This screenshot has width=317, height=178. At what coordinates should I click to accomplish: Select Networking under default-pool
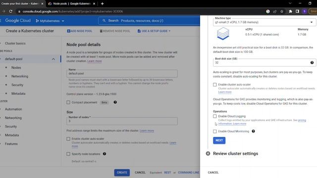coord(20,76)
